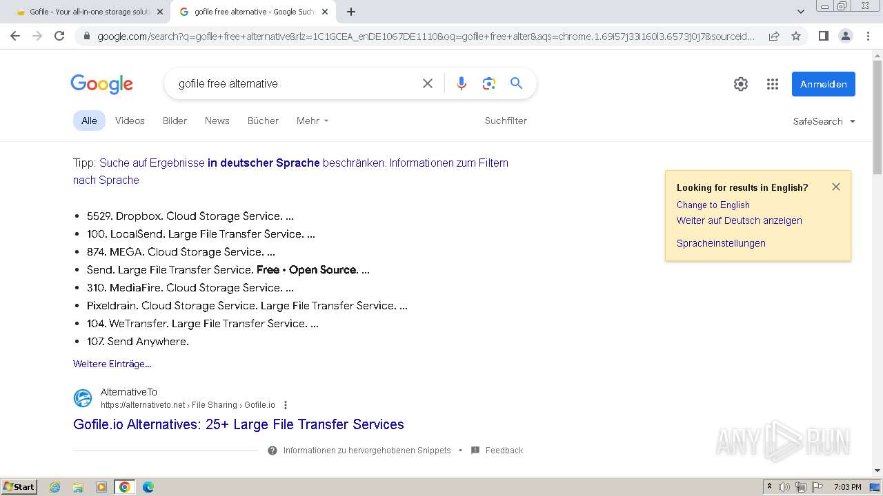Switch to the Videos results tab
This screenshot has height=496, width=883.
tap(130, 121)
